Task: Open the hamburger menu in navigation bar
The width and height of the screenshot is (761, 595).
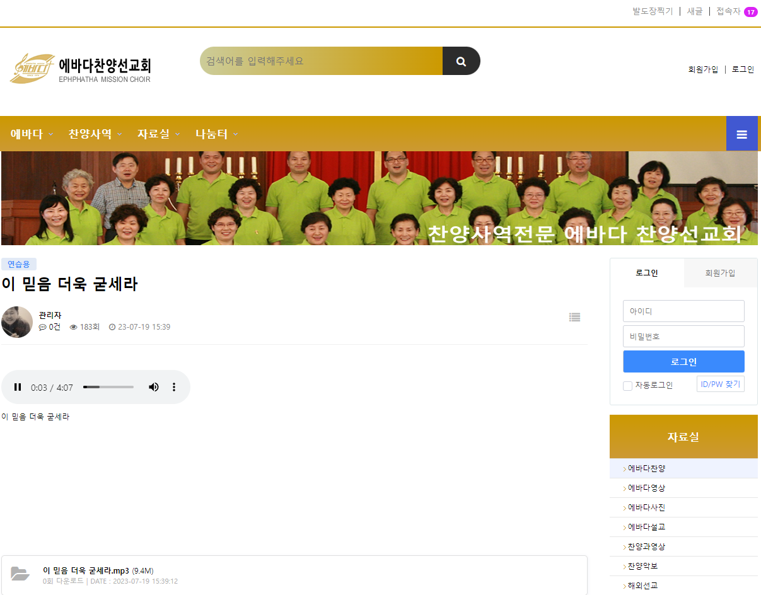Action: coord(741,134)
